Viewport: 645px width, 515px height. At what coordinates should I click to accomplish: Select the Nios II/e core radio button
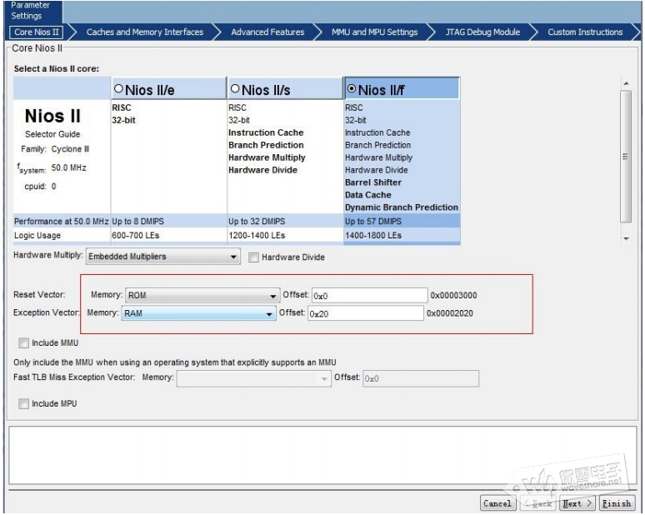[118, 89]
